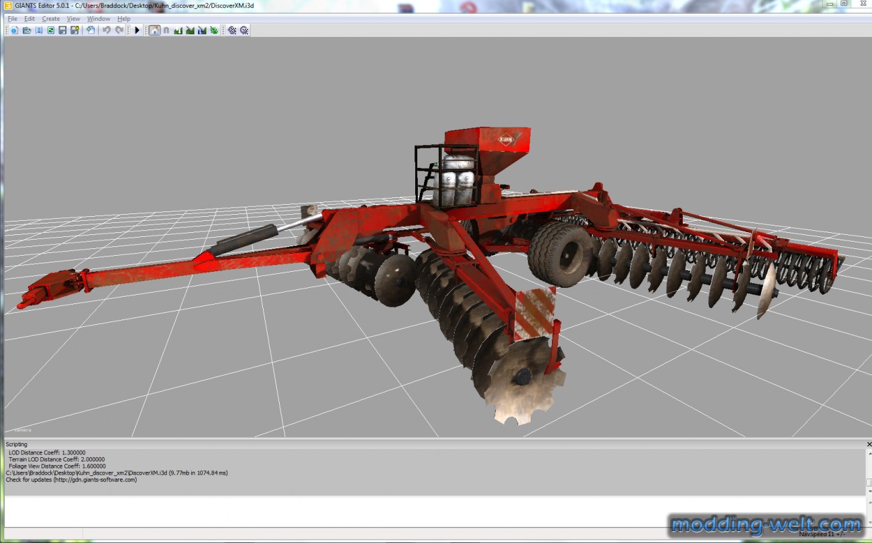872x543 pixels.
Task: Close the Scripting panel with X
Action: 869,444
